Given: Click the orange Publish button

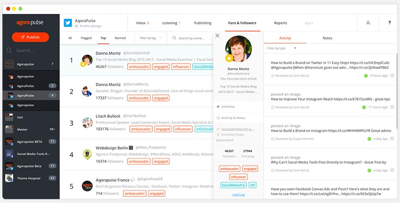Looking at the screenshot, I should 30,37.
